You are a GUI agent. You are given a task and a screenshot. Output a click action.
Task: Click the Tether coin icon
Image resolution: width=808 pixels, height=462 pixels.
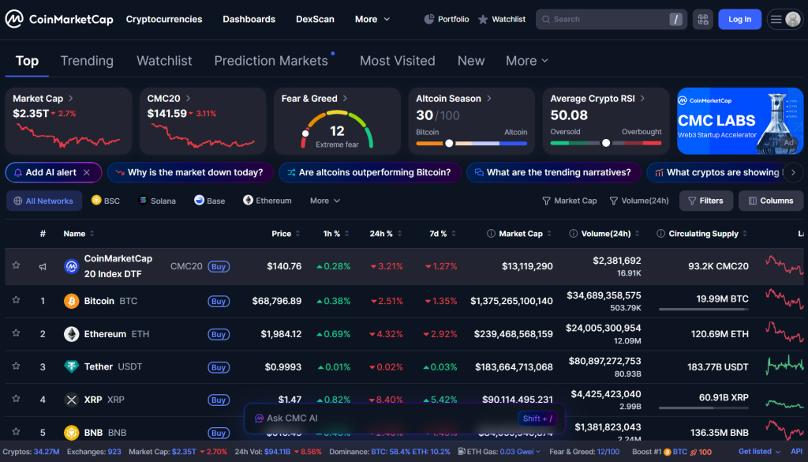[71, 366]
